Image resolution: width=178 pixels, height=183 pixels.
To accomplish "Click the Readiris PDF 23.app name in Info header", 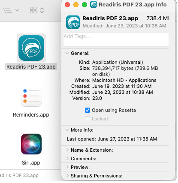I will [x=110, y=18].
